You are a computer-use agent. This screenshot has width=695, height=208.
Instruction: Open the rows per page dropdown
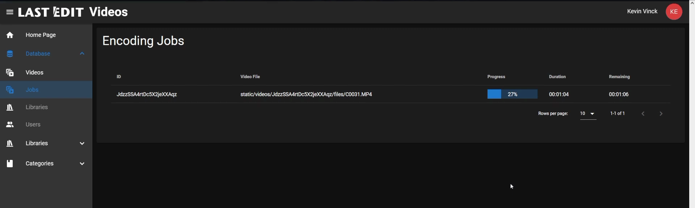tap(588, 114)
